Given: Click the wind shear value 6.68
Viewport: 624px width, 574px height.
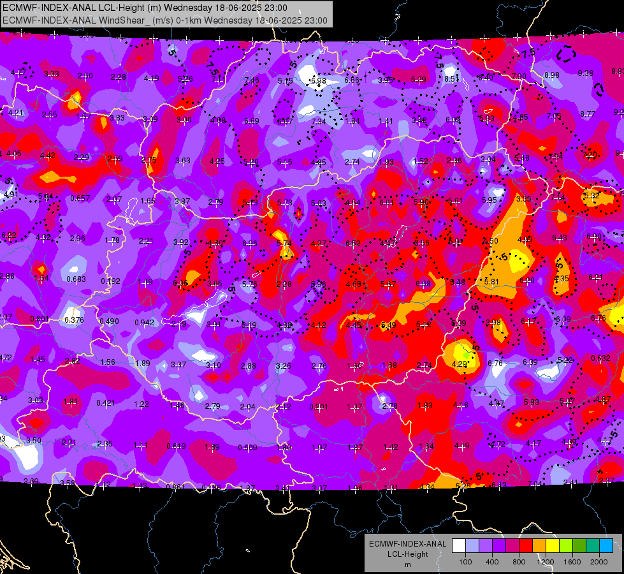Looking at the screenshot, I should [423, 284].
